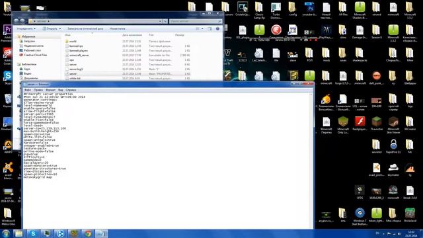Select Недавние места in Explorer sidebar
This screenshot has height=238, width=423.
34,46
